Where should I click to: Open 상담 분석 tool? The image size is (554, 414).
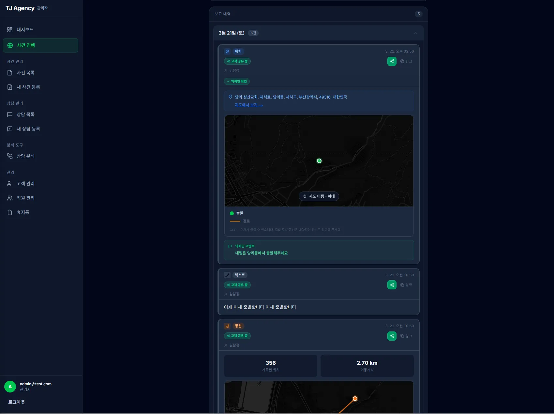(x=40, y=156)
